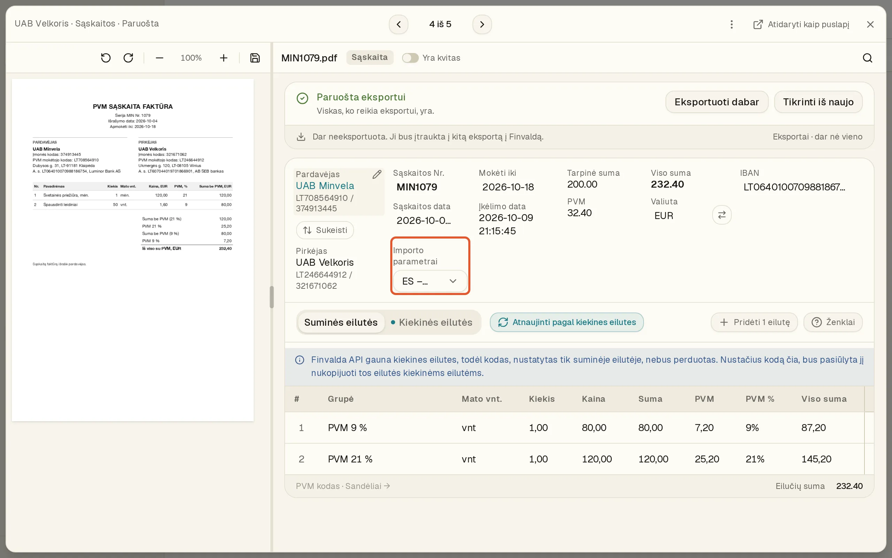Rotate the document clockwise
The image size is (892, 558).
coord(128,58)
